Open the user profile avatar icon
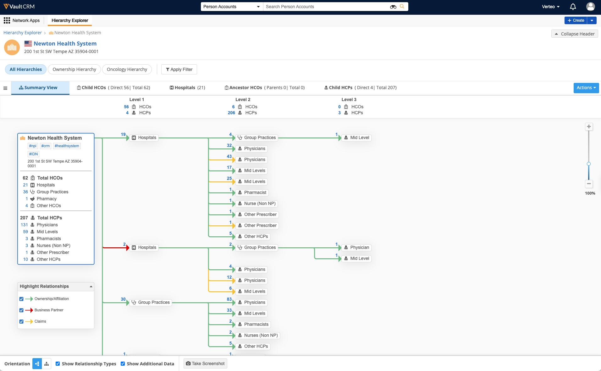 (x=590, y=7)
